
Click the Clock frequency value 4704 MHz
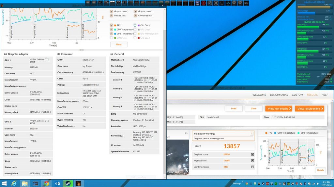pyautogui.click(x=93, y=72)
